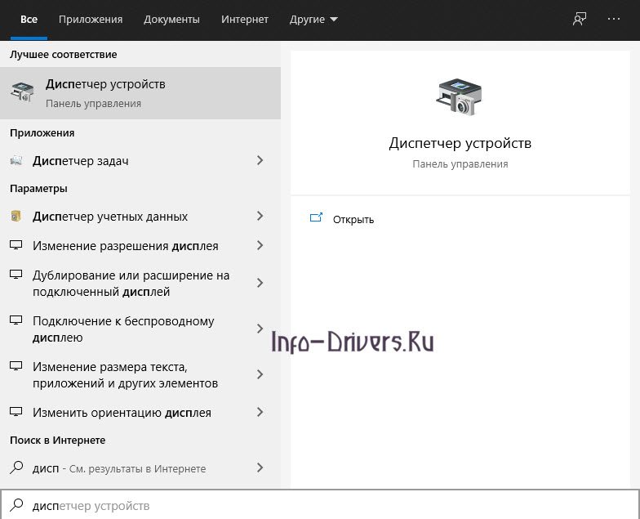Open the three-dots more options menu
This screenshot has width=640, height=519.
(x=614, y=20)
